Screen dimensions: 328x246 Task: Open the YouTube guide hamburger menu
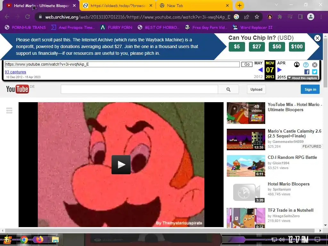(9, 110)
